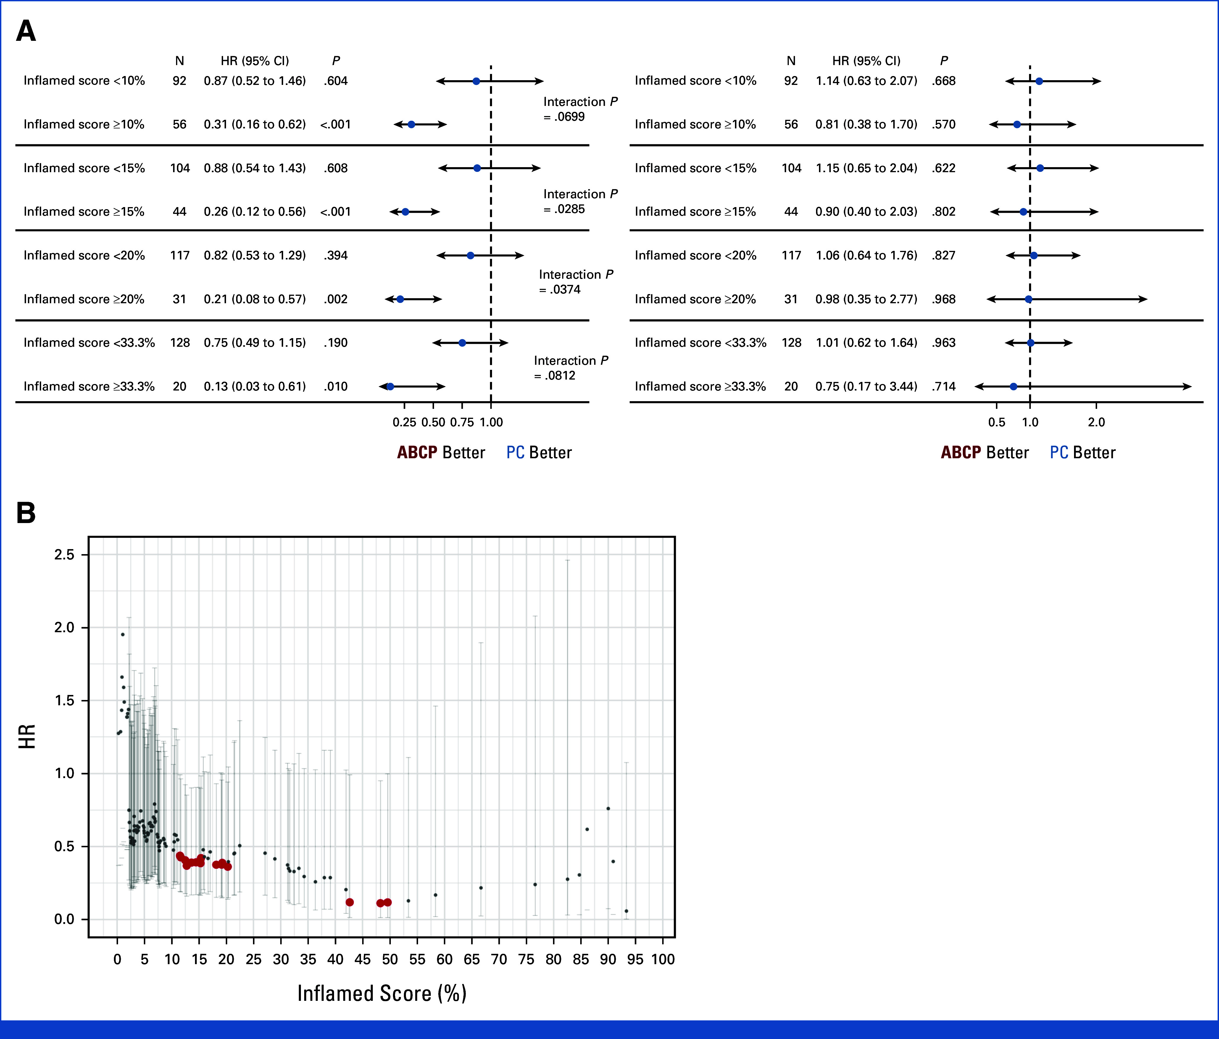This screenshot has height=1039, width=1219.
Task: Click the Interaction P = .0374 annotation
Action: [x=576, y=282]
